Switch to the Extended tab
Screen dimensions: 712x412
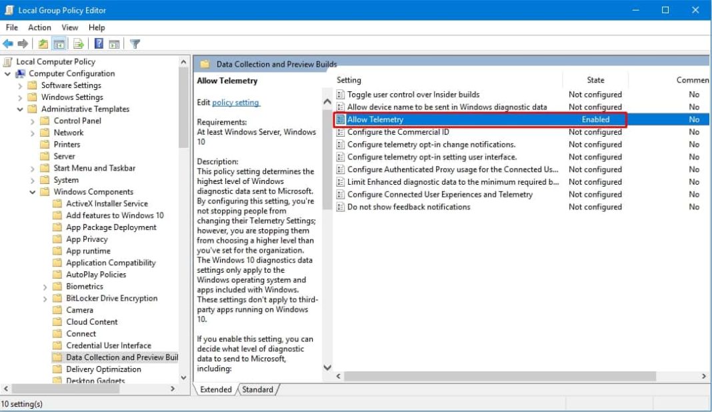[x=216, y=389]
